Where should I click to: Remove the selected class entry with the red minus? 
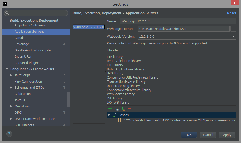point(129,109)
